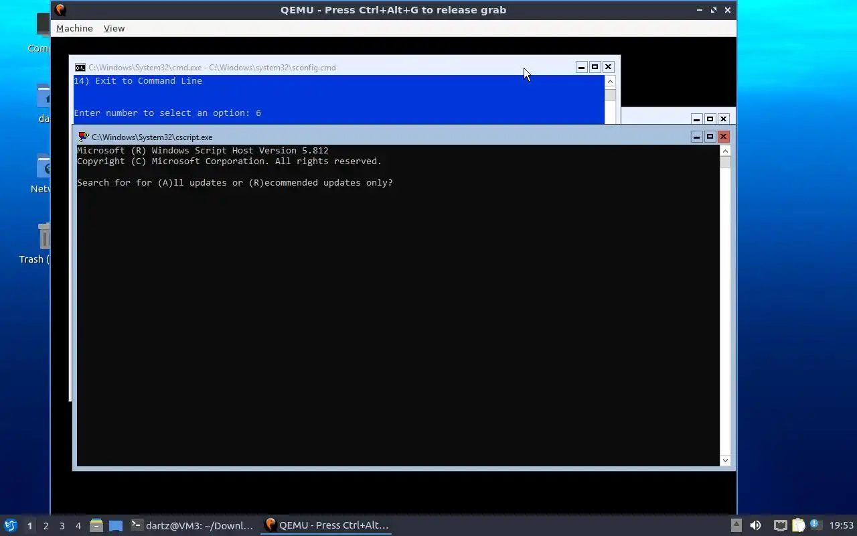The image size is (857, 536).
Task: Close the hidden background window behind cscript
Action: 723,119
